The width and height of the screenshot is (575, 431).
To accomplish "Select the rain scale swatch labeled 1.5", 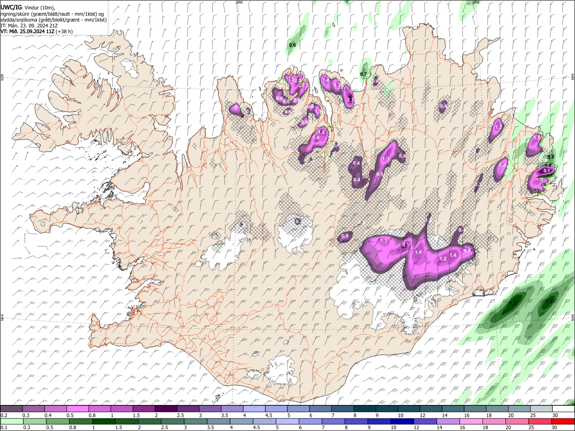I will click(126, 421).
